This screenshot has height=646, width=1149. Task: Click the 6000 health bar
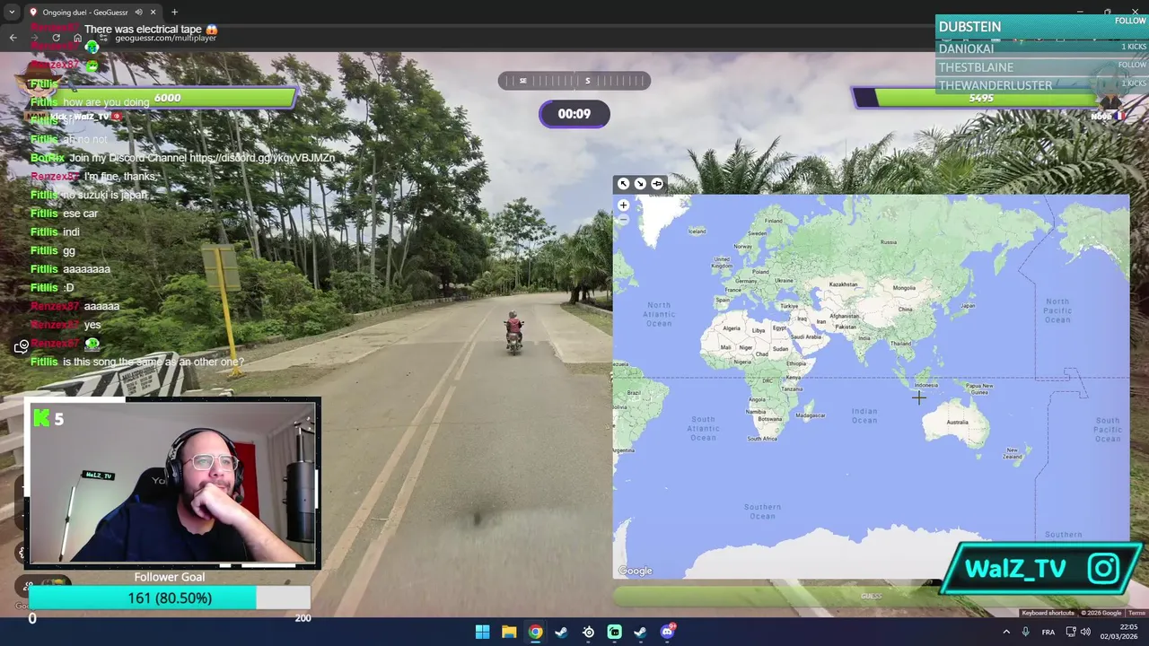point(167,98)
